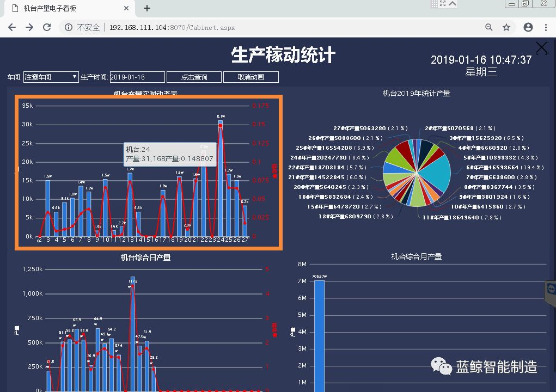Open the site information icon by 不安全
The height and width of the screenshot is (392, 556).
(69, 27)
